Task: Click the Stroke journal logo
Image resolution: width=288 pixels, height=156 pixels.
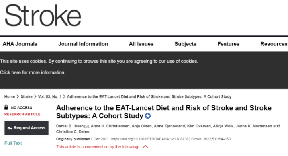Action: click(x=43, y=15)
